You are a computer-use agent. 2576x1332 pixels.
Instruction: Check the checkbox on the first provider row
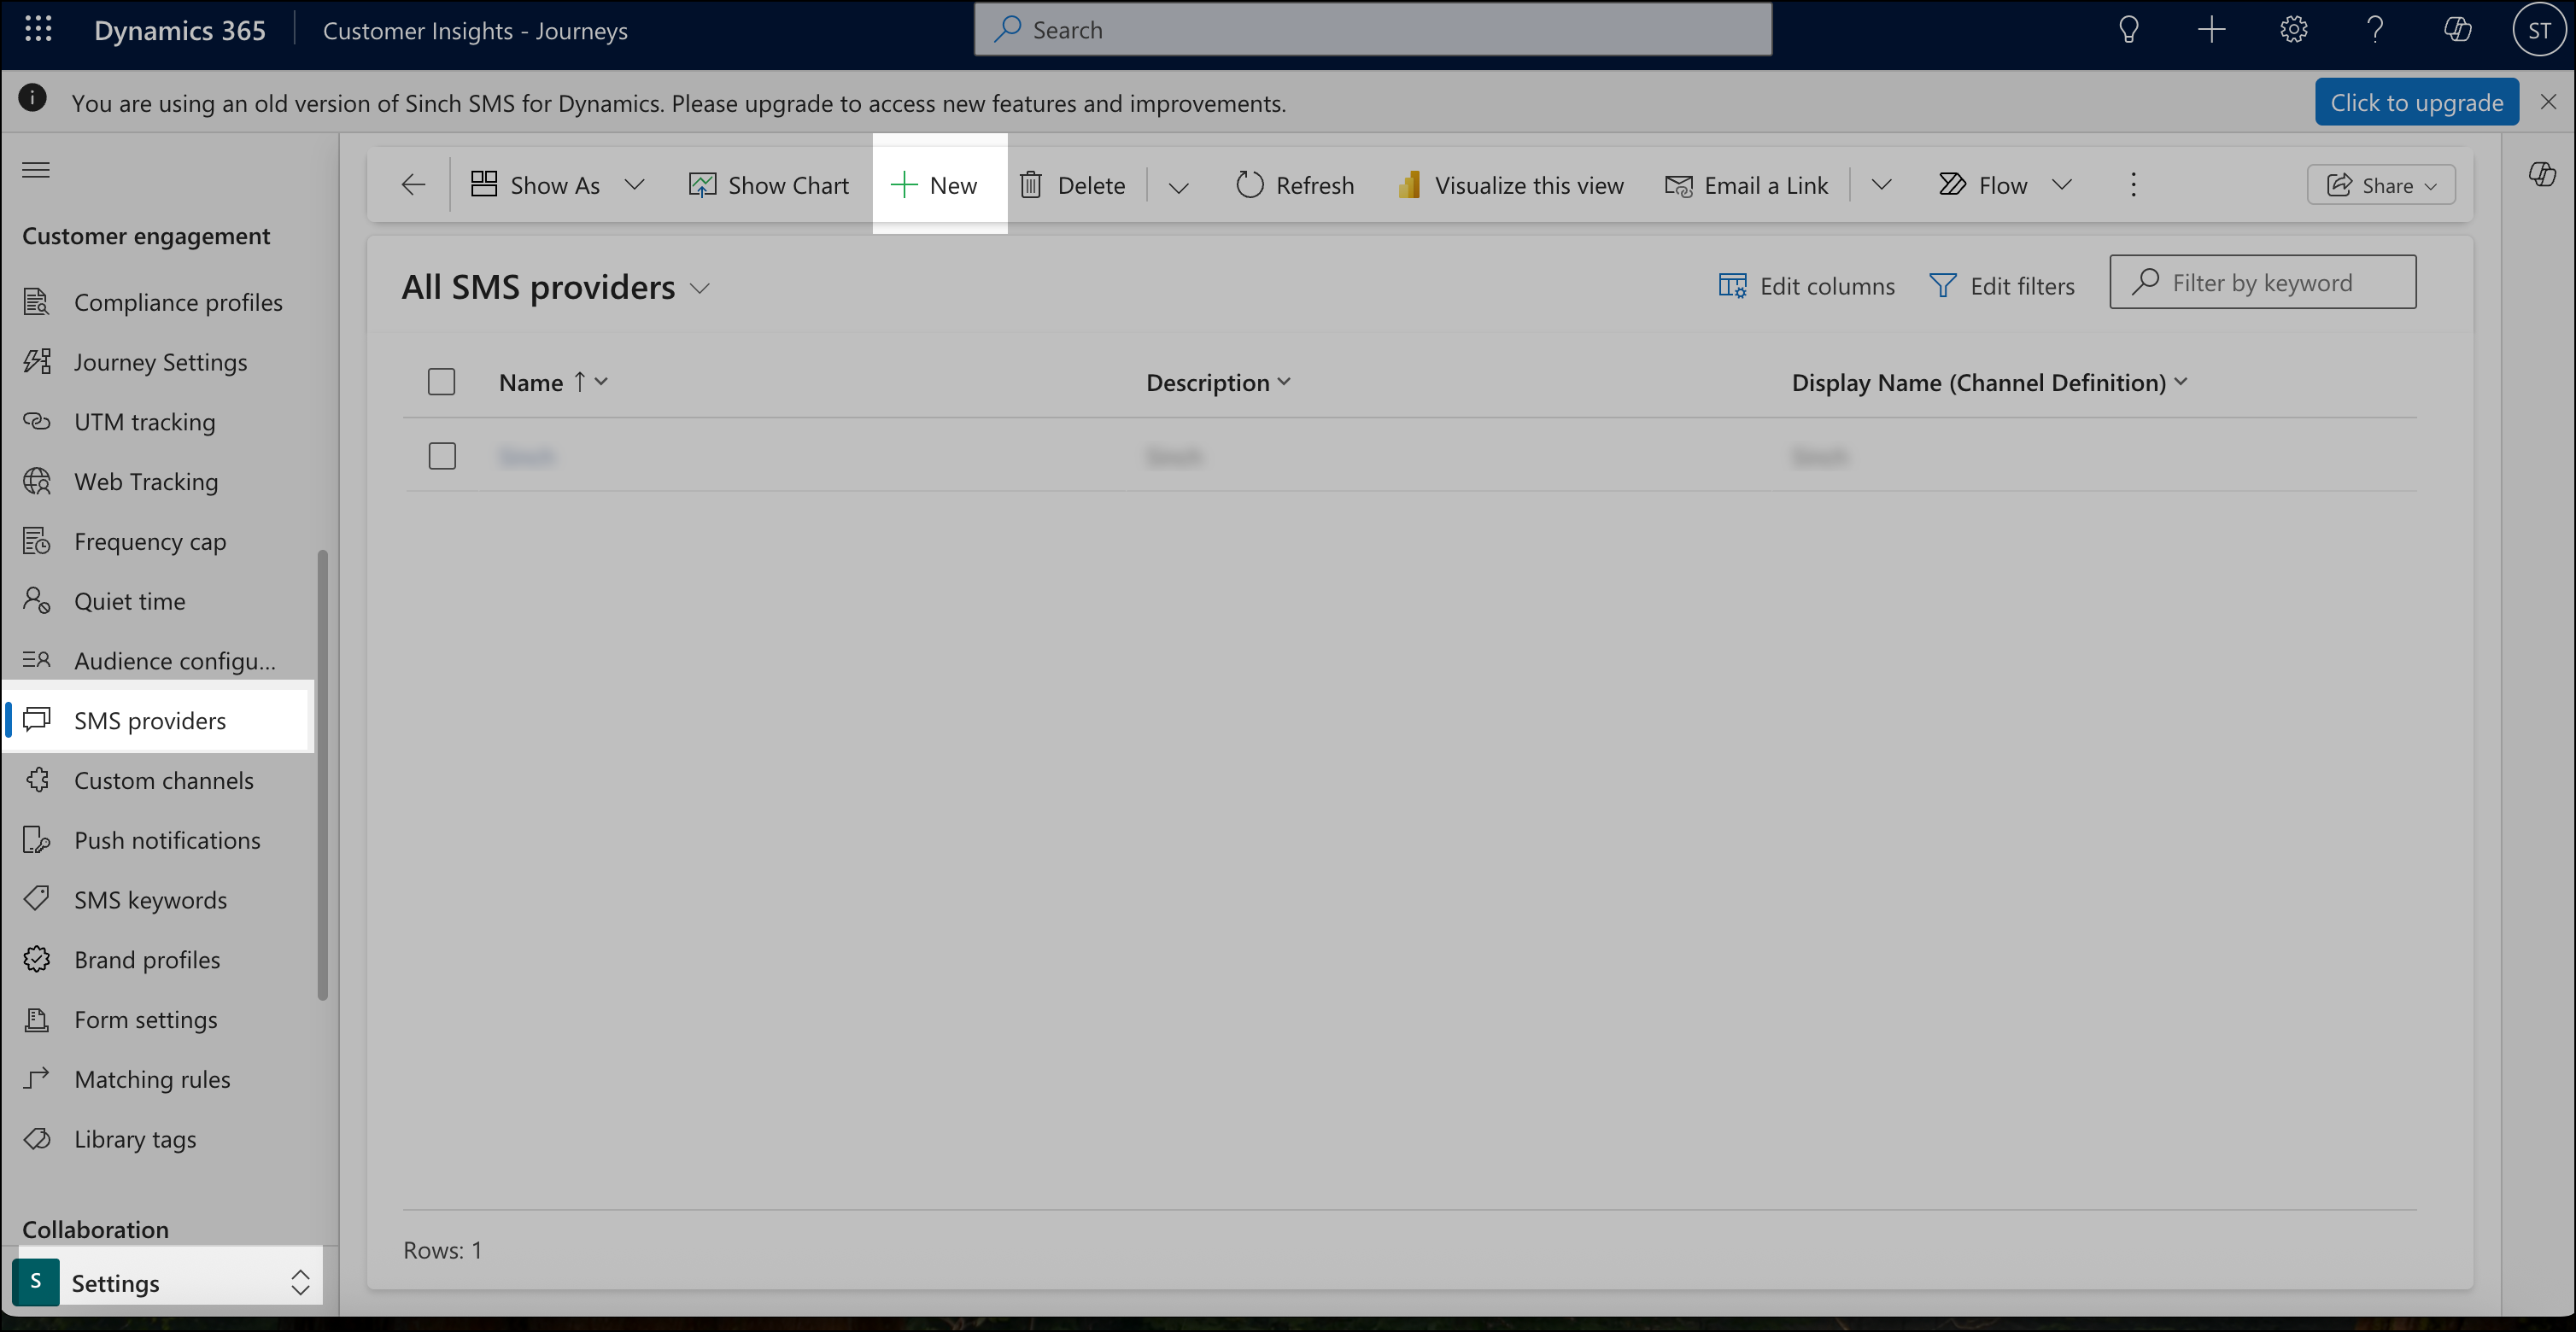point(441,455)
